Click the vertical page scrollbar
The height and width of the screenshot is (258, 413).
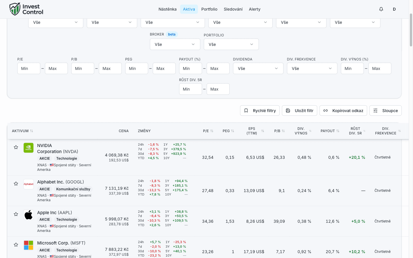(411, 30)
